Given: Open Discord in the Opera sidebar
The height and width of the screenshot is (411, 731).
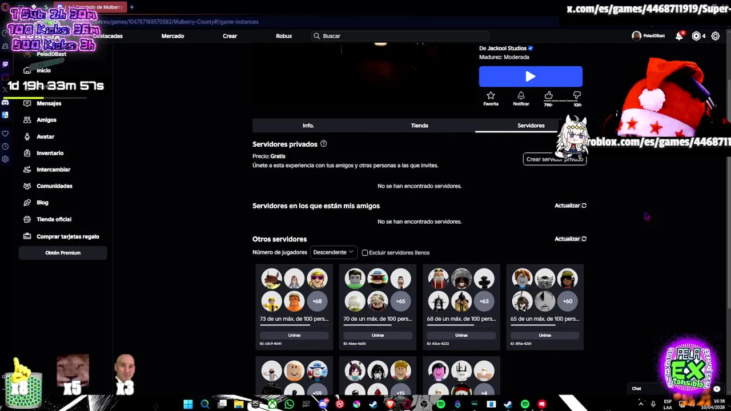Looking at the screenshot, I should tap(5, 102).
